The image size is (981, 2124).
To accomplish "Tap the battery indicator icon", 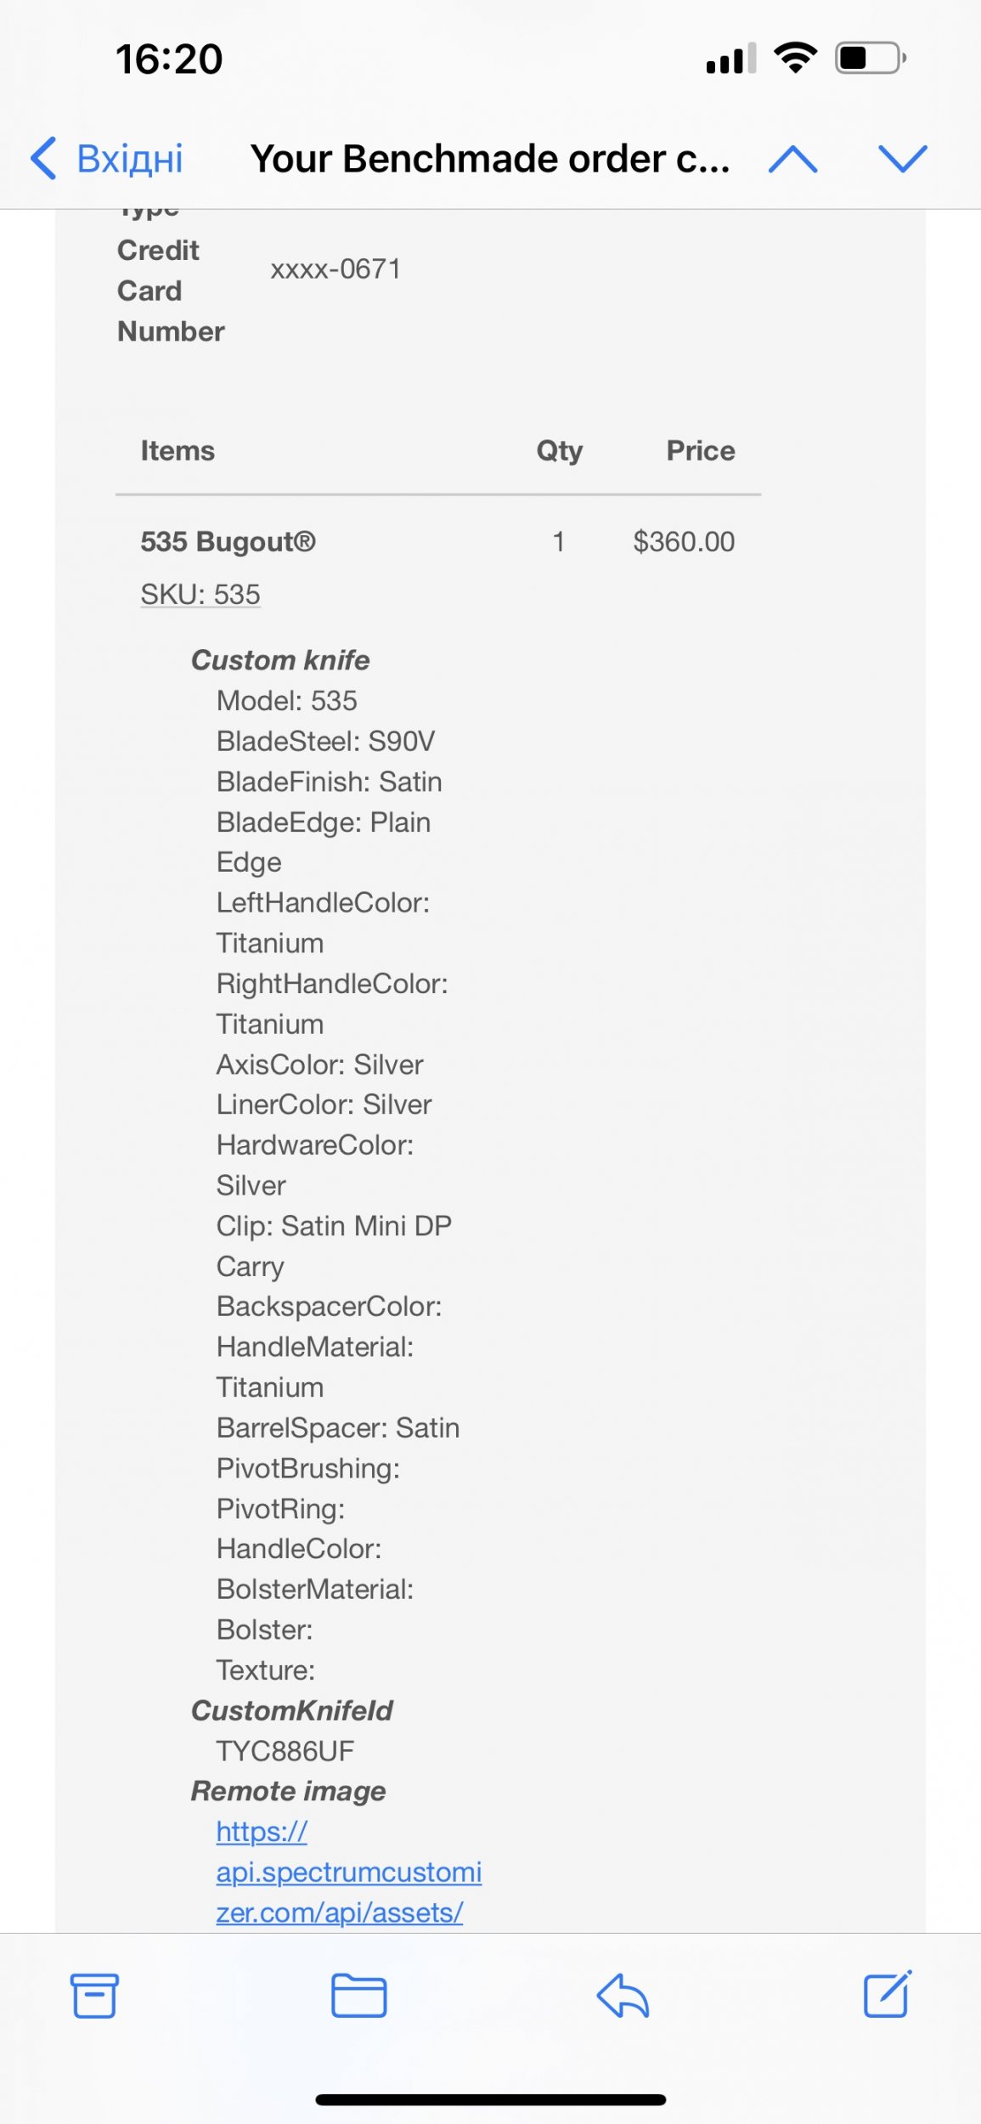I will tap(871, 58).
